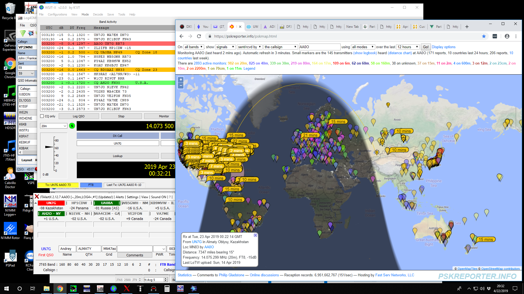Open Calculator from the taskbar
Image resolution: width=524 pixels, height=294 pixels.
tap(167, 289)
